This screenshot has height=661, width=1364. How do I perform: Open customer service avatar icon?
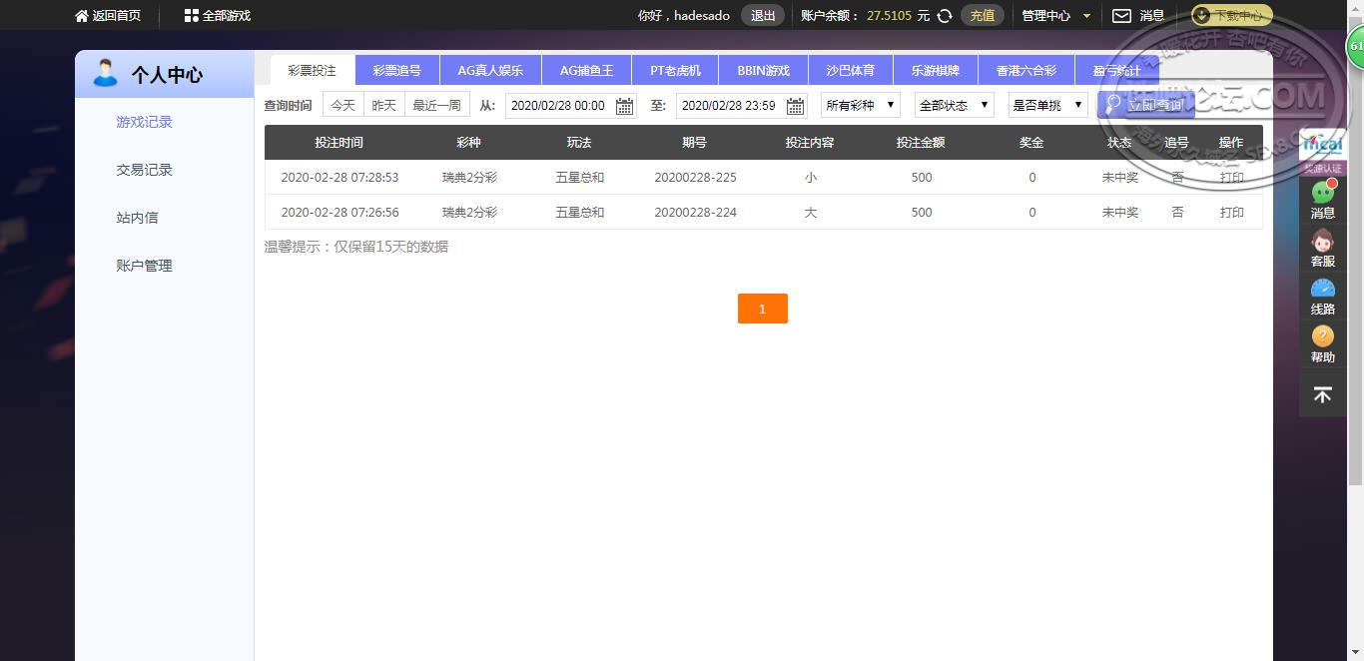(x=1322, y=242)
